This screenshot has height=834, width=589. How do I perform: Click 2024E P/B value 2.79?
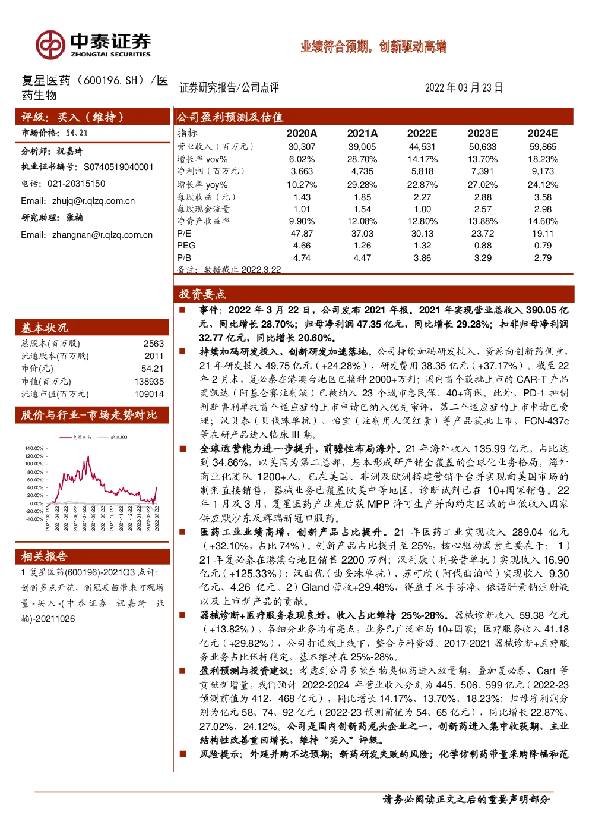pyautogui.click(x=543, y=258)
